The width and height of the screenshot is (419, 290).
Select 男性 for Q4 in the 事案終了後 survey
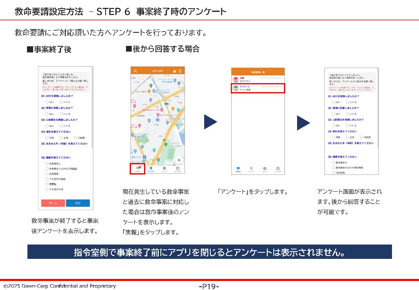[x=47, y=138]
